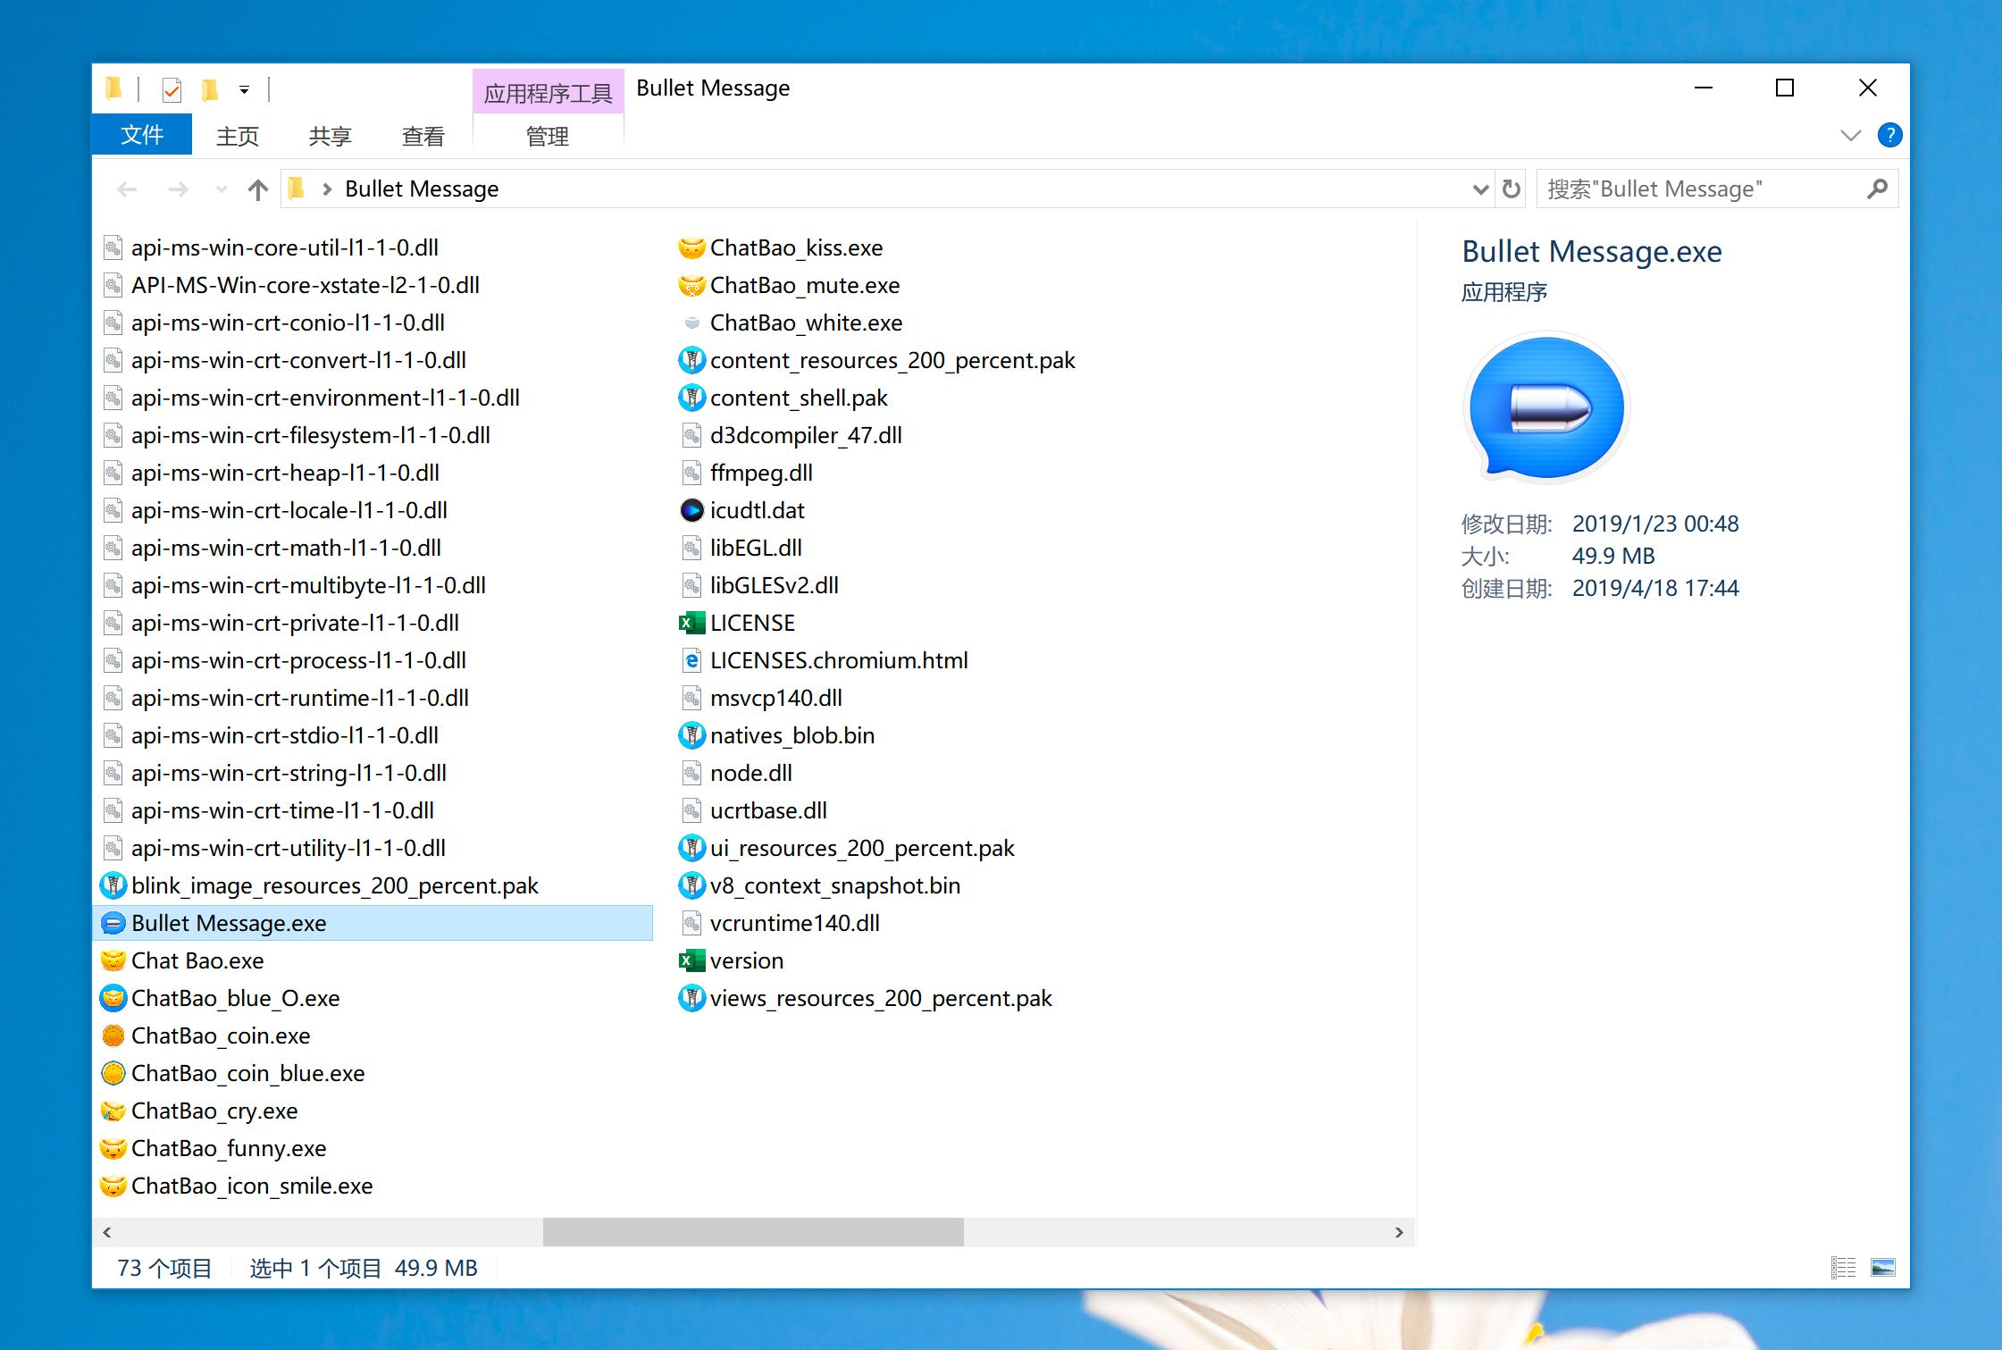Open the Explorer help icon
This screenshot has width=2002, height=1350.
pos(1889,135)
